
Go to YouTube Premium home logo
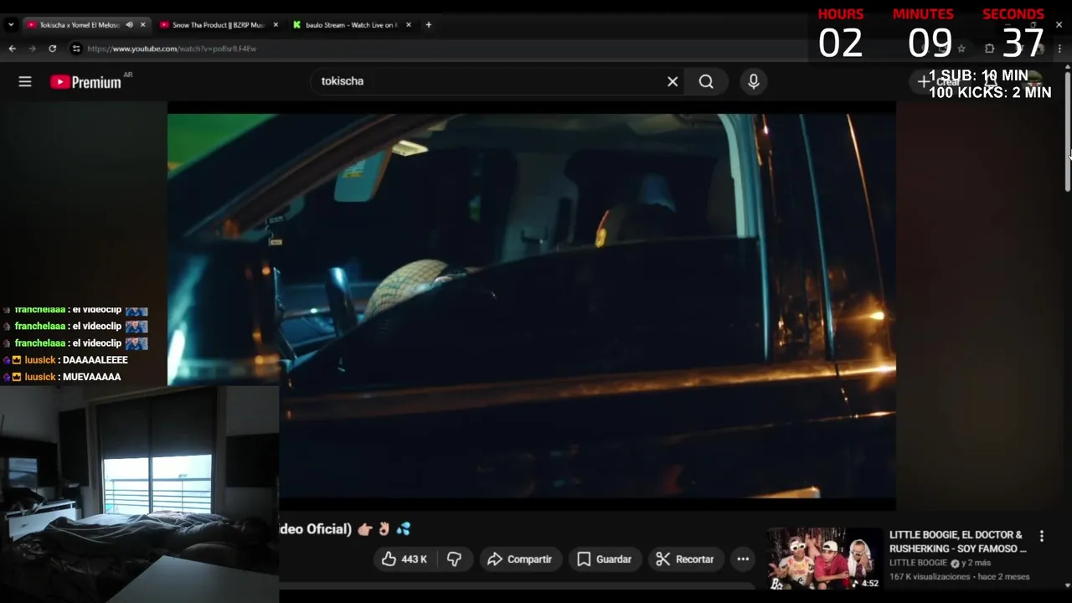pyautogui.click(x=85, y=81)
